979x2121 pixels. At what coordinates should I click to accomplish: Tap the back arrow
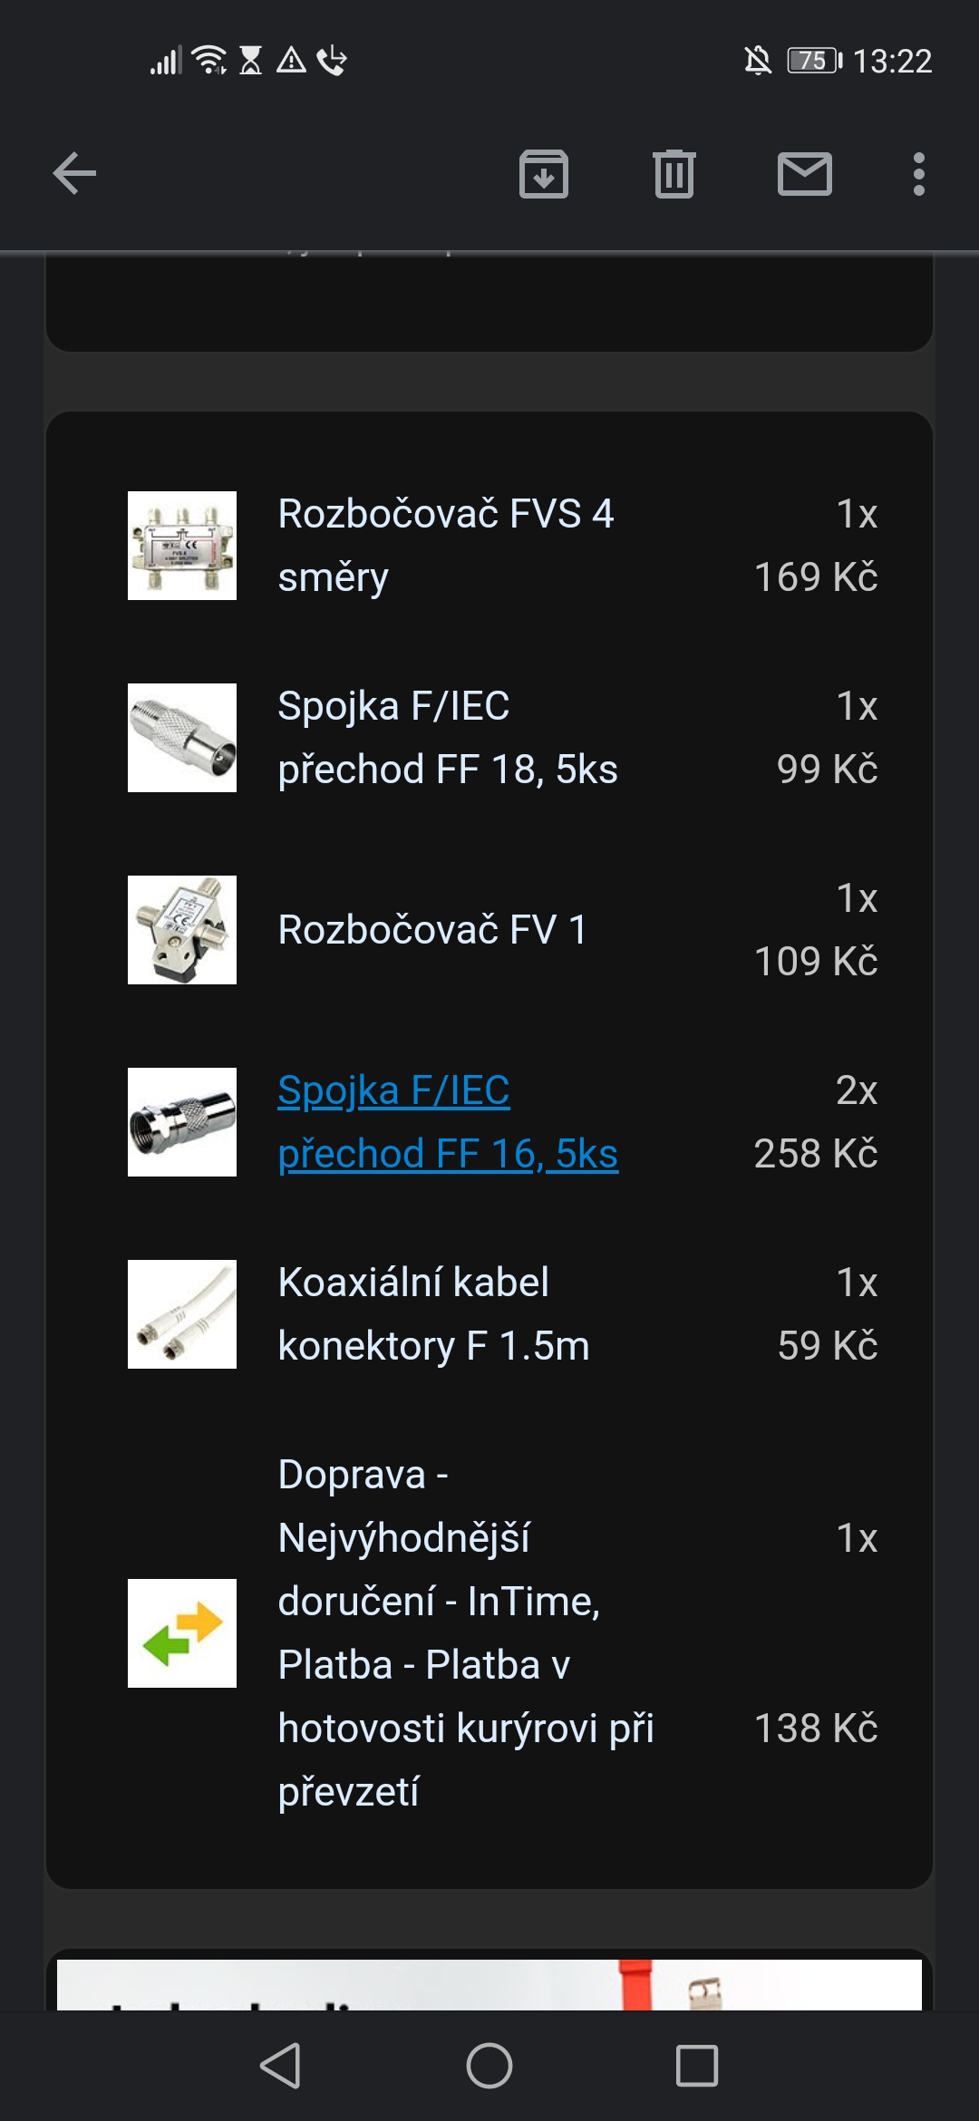pyautogui.click(x=74, y=174)
